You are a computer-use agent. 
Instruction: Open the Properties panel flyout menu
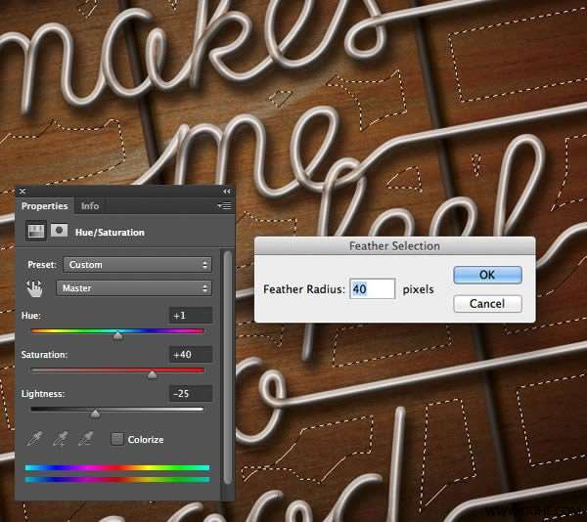click(224, 206)
